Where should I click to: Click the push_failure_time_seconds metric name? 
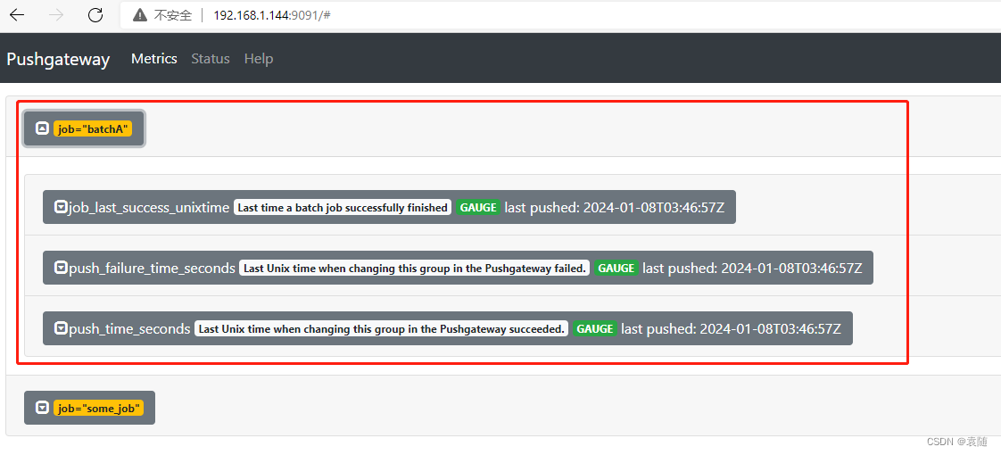click(152, 268)
